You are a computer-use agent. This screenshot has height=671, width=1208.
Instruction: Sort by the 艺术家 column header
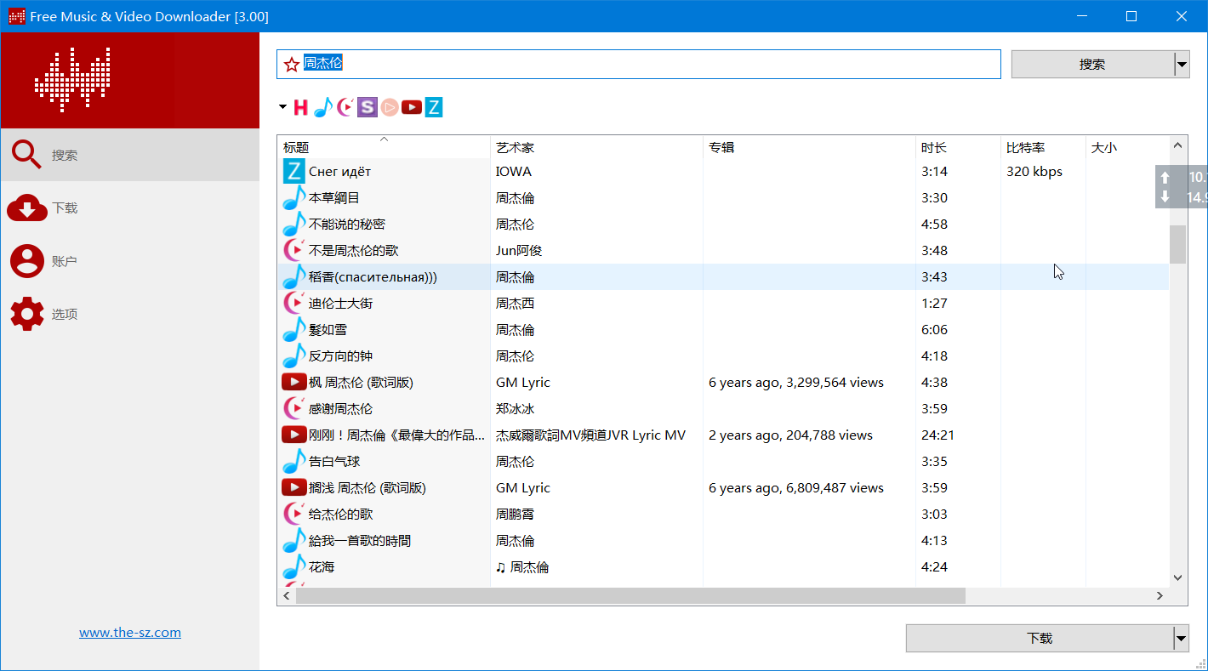point(596,147)
